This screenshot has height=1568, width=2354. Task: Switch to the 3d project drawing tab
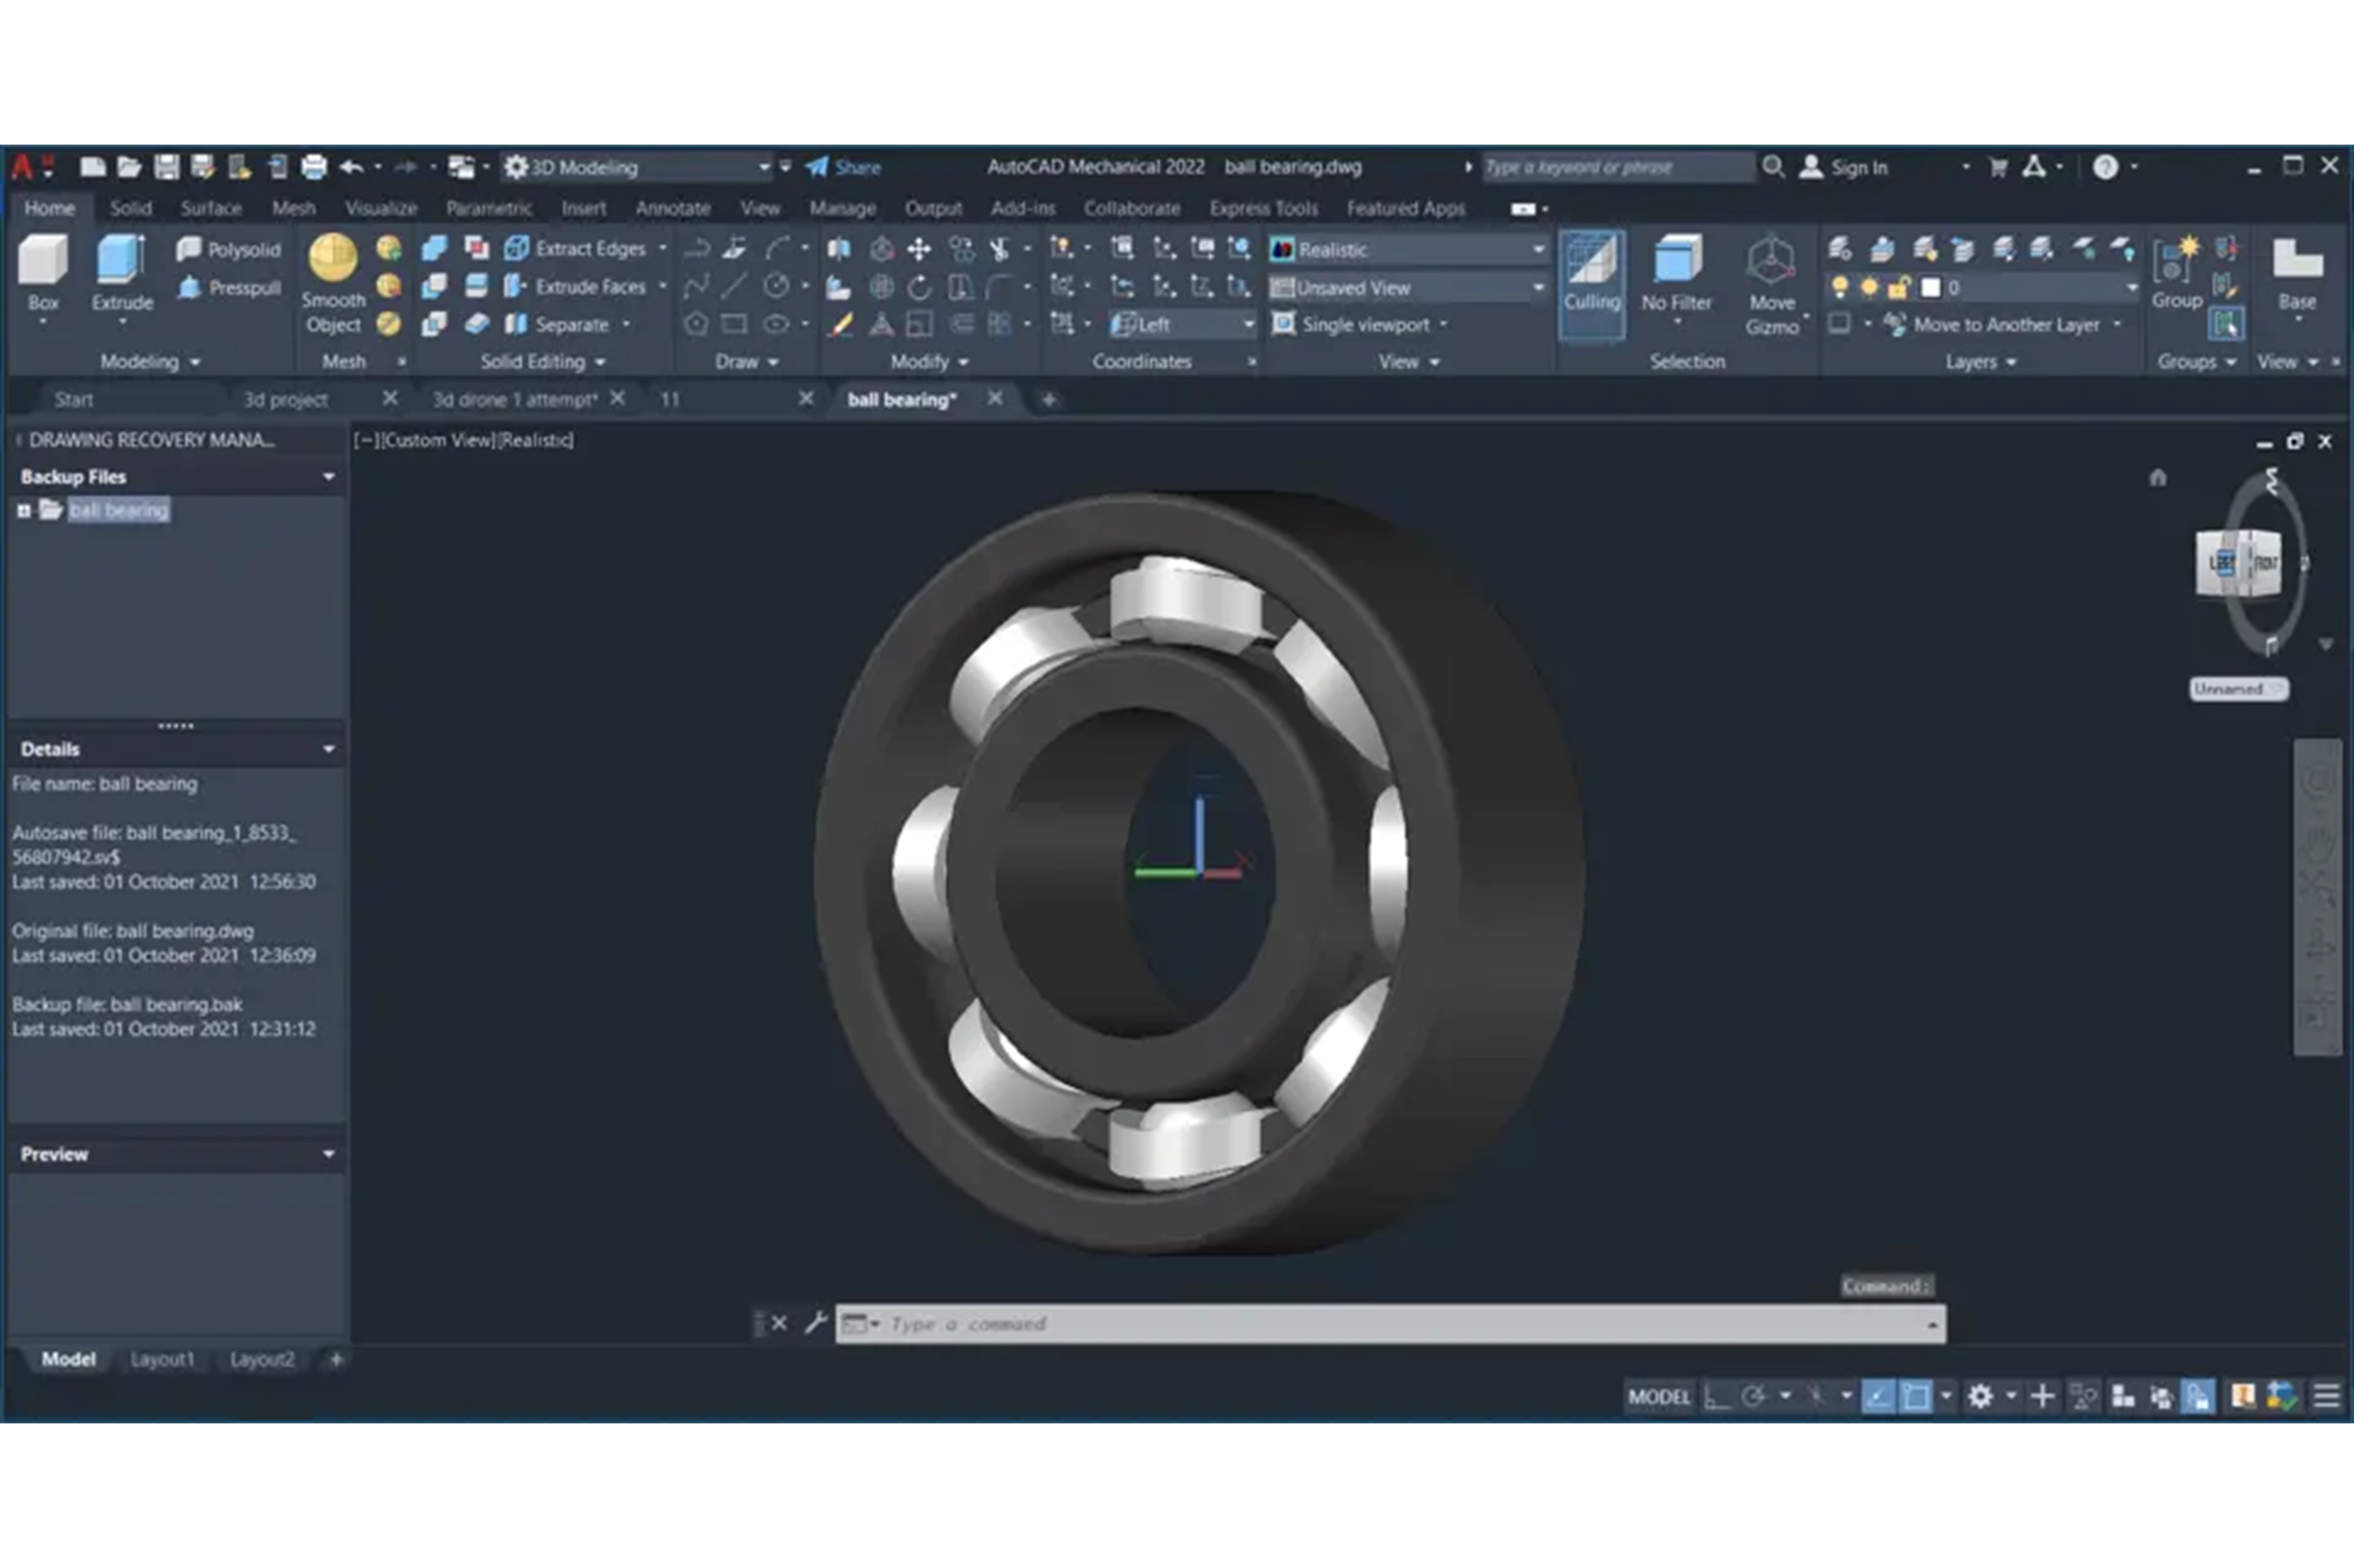(285, 399)
